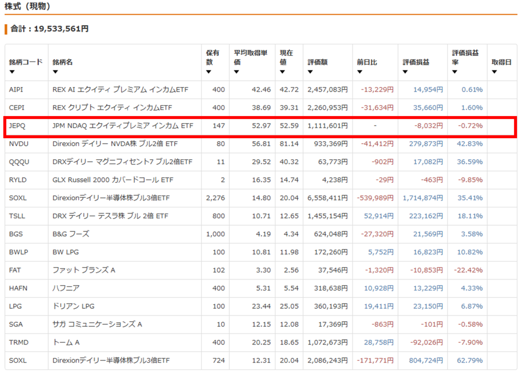Click sort arrow under 現在値 header
Viewport: 520px width, 372px height.
(x=282, y=72)
